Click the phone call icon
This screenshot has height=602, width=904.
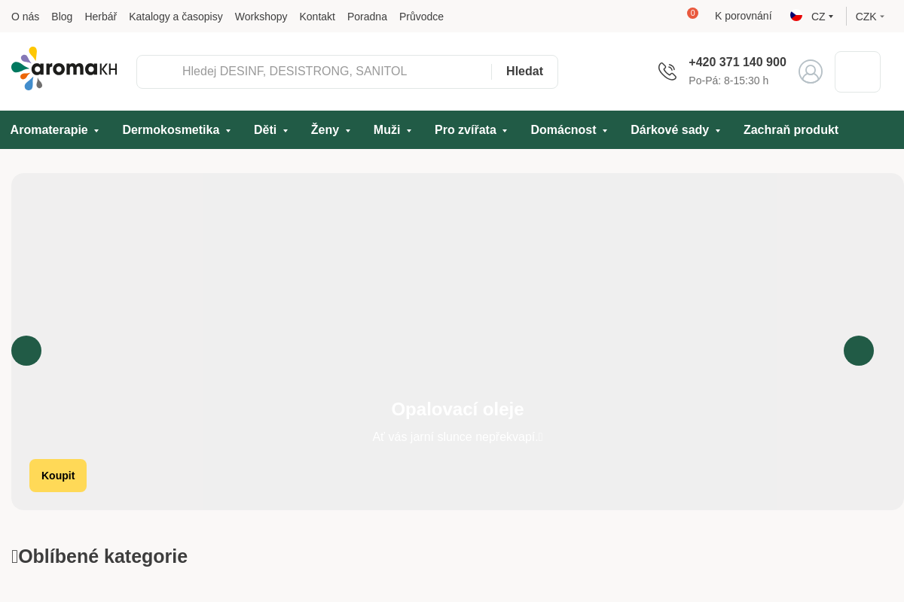667,71
